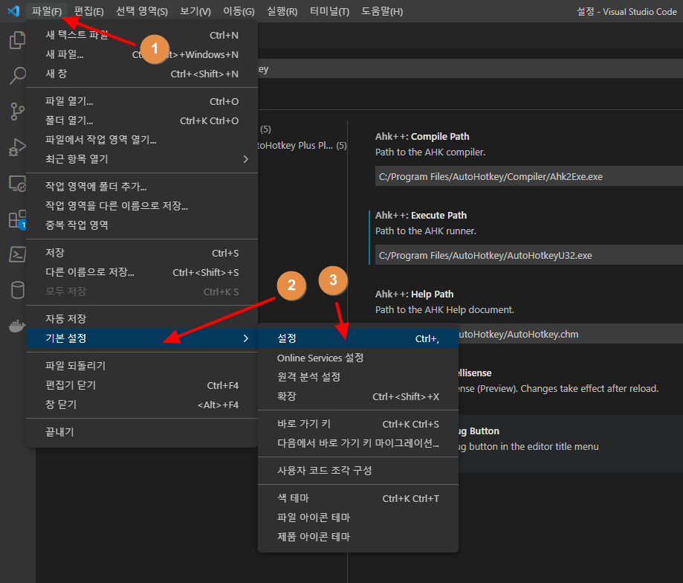Open the Explorer view in activity bar
The width and height of the screenshot is (683, 583).
[x=17, y=40]
